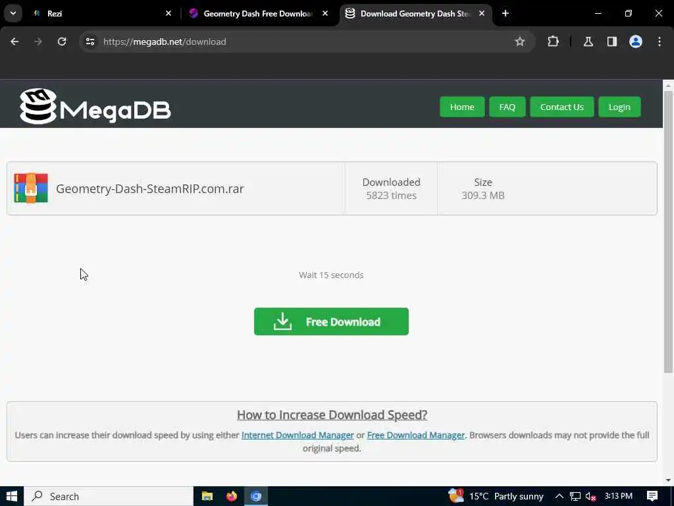674x506 pixels.
Task: Click the scrollbar up arrow
Action: coord(668,86)
